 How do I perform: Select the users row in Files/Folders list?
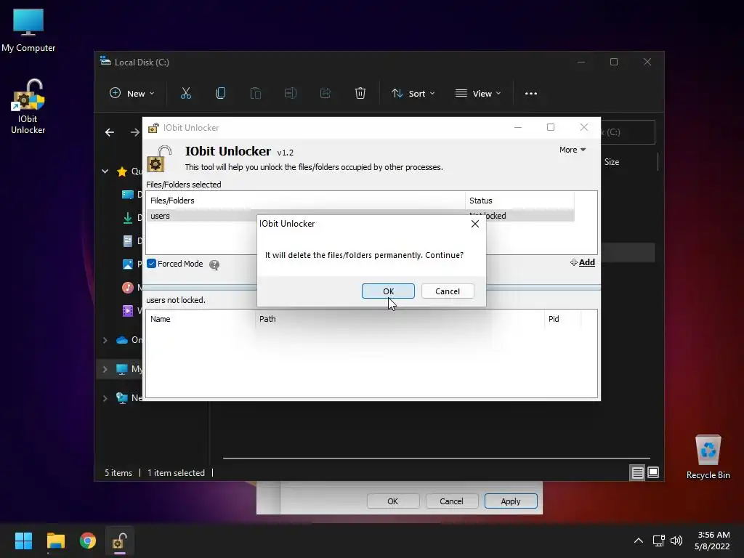coord(360,215)
